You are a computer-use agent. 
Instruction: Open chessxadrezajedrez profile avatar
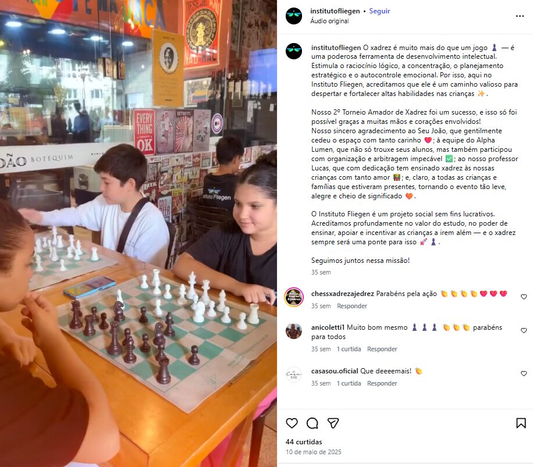[x=294, y=297]
